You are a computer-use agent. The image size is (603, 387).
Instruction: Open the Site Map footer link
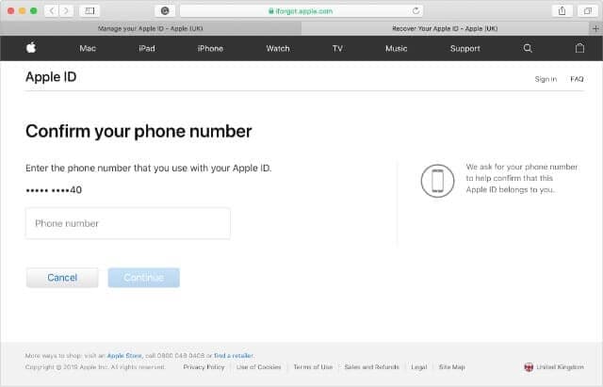point(452,367)
